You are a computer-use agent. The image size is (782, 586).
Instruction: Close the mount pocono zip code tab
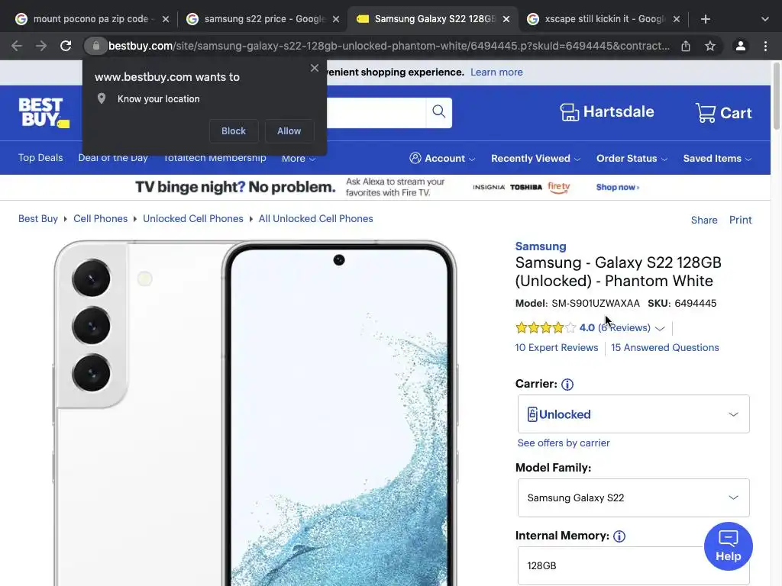[166, 19]
